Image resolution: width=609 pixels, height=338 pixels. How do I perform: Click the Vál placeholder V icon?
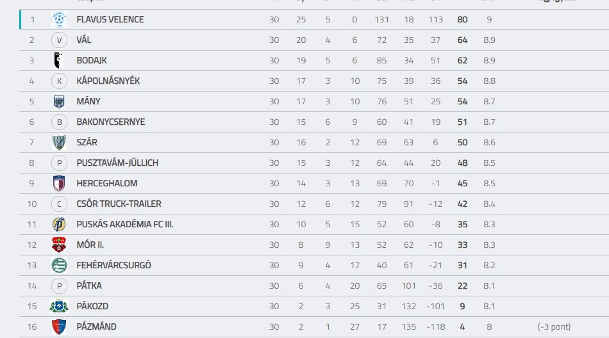tap(59, 40)
